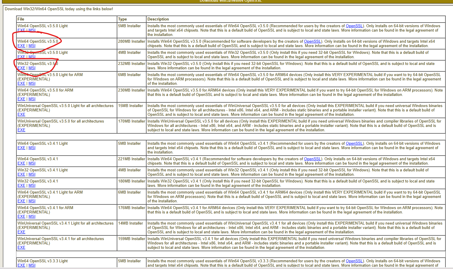Open the MSI link for Win64 OpenSSL v3.4.1 for ARM
Viewport: 453px width, 269px height.
[32, 216]
